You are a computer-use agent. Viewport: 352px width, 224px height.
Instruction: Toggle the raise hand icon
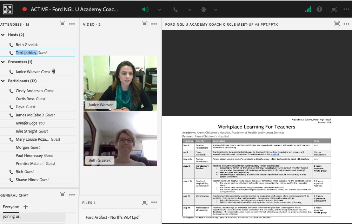pyautogui.click(x=204, y=9)
